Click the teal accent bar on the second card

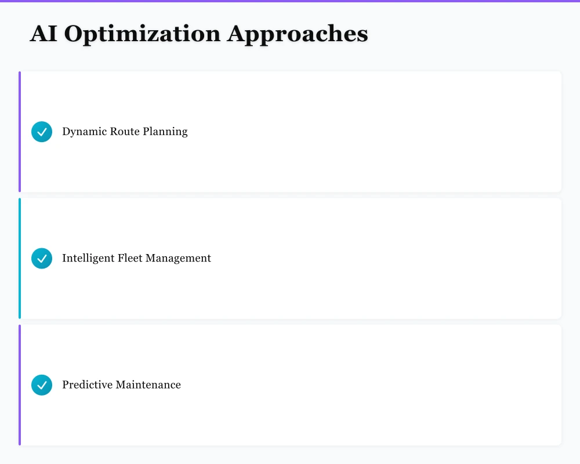(19, 258)
